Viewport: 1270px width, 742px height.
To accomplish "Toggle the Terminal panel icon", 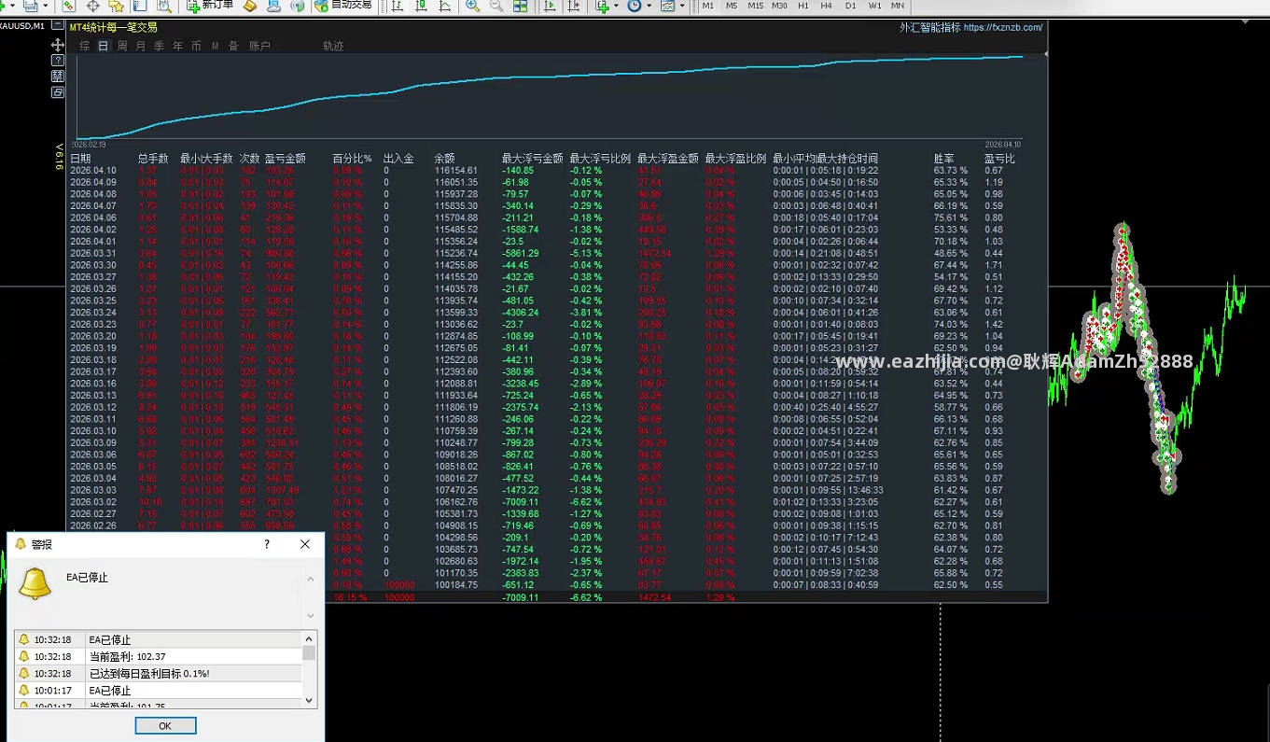I will (140, 6).
